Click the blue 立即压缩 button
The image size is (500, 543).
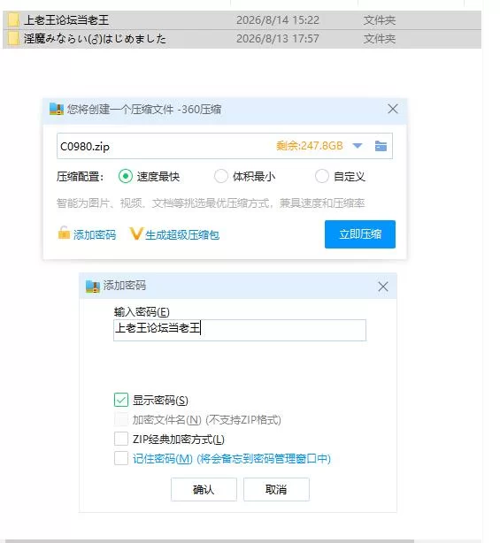(x=360, y=234)
